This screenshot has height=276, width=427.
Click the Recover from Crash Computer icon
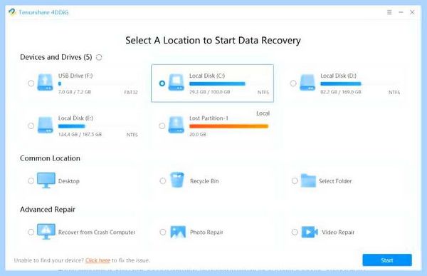[46, 232]
